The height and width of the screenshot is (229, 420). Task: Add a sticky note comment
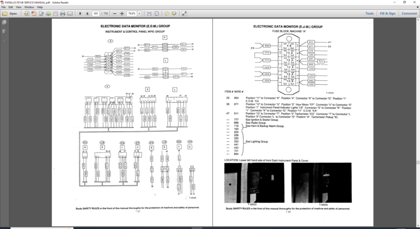click(x=167, y=13)
